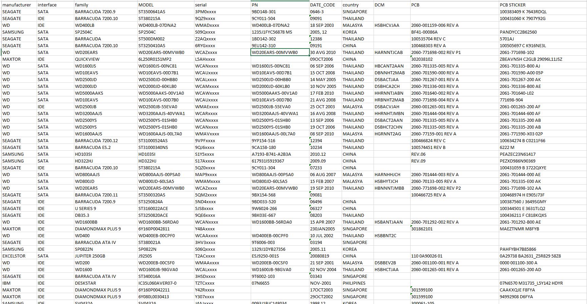Click model cell "6L250R0151MP2"
Screen dimensions: 587x304
(x=166, y=59)
